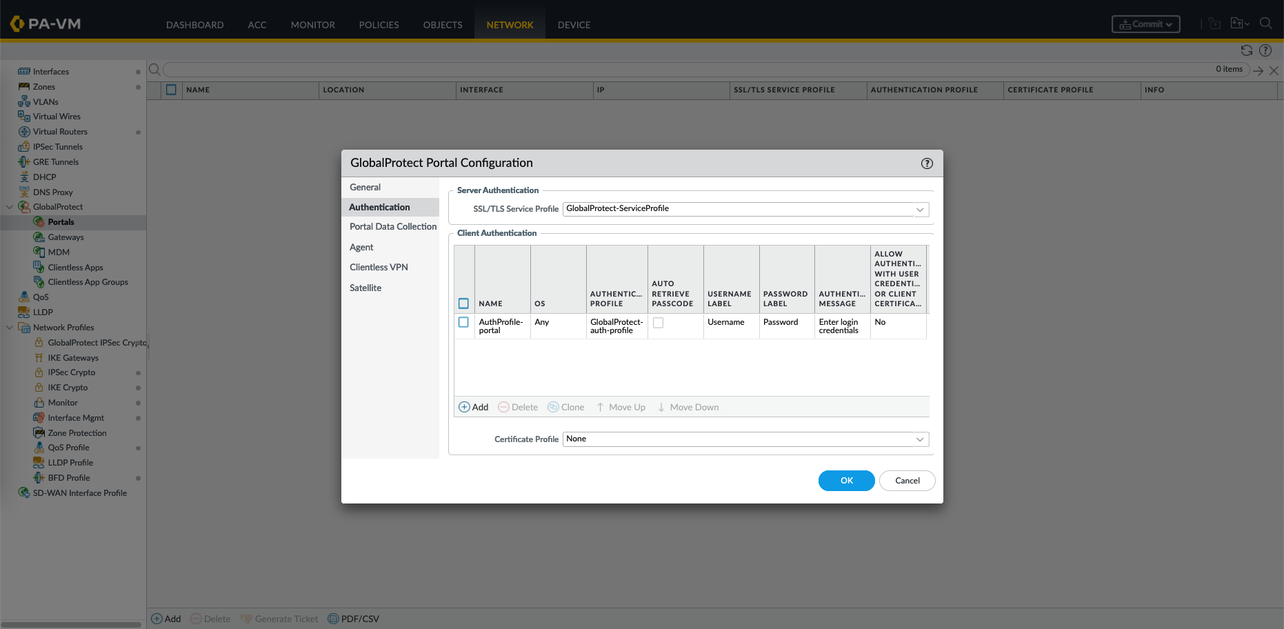Open Gateways under GlobalProtect sidebar
1284x629 pixels.
point(66,237)
